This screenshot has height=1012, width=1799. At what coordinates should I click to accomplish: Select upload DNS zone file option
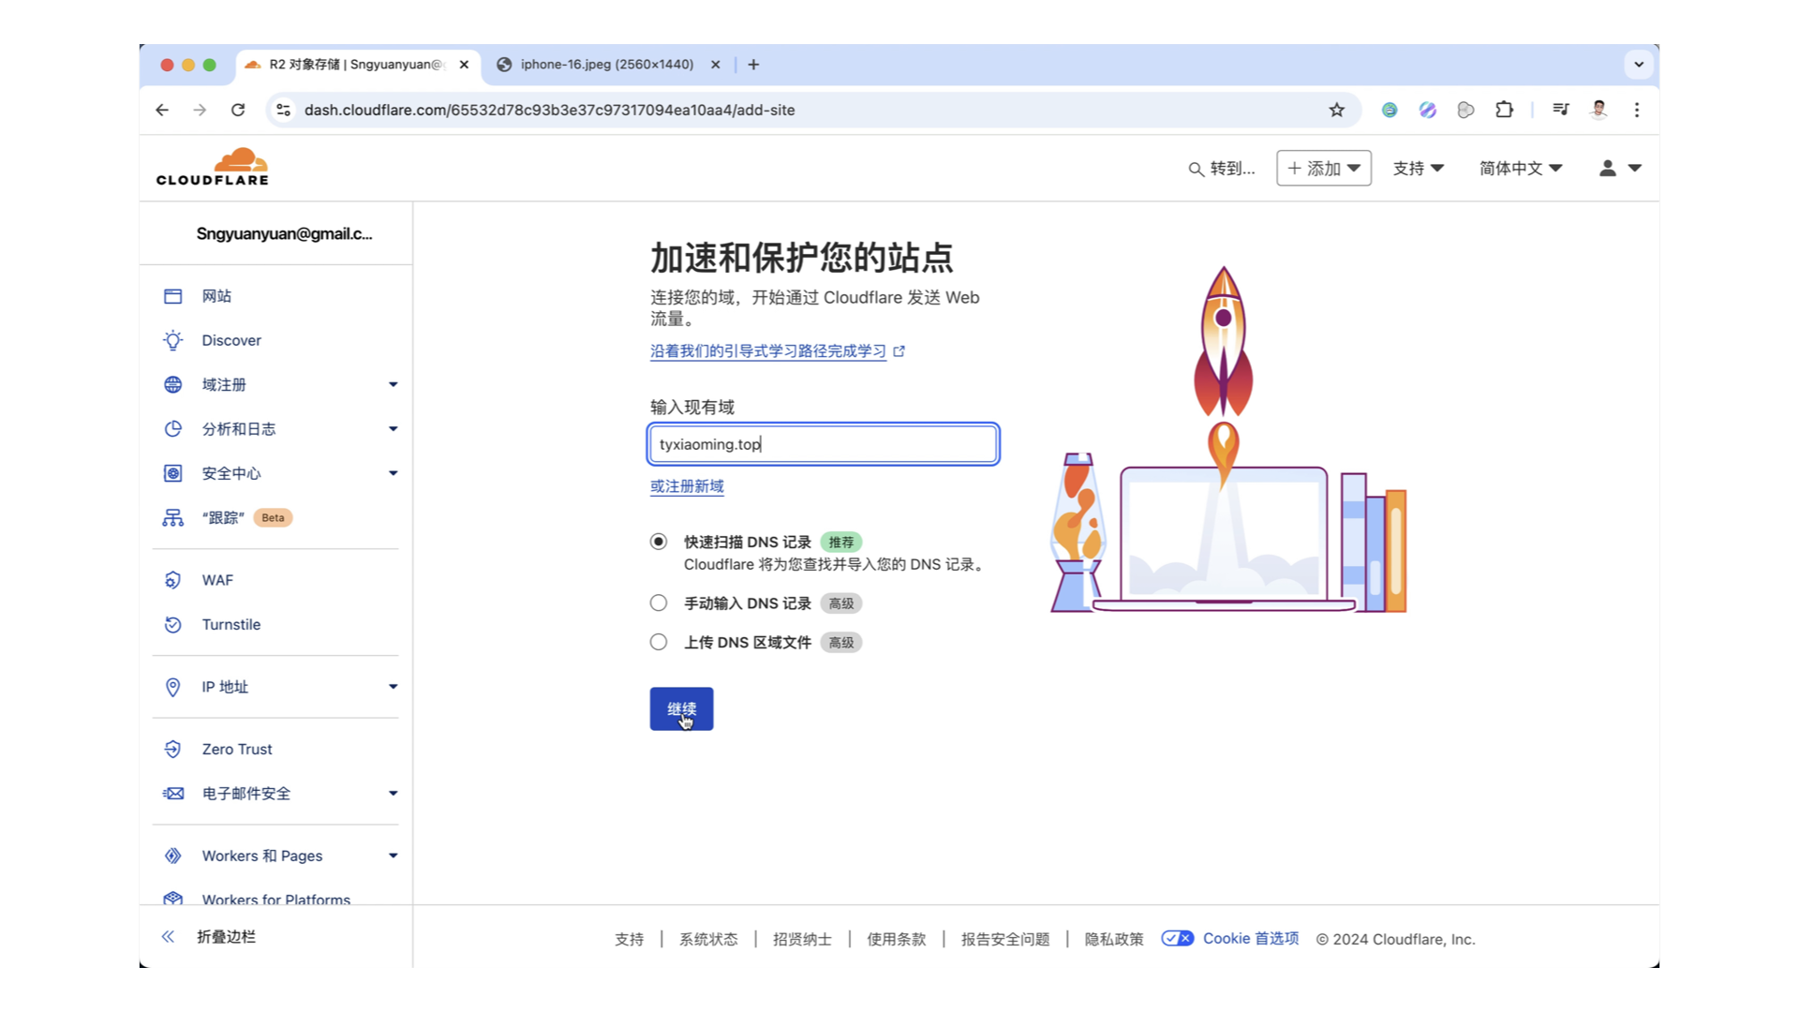[659, 642]
